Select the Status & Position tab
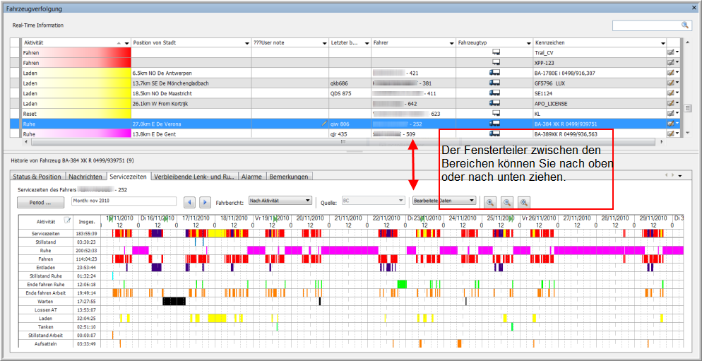Screen dimensions: 702x361 pos(37,177)
